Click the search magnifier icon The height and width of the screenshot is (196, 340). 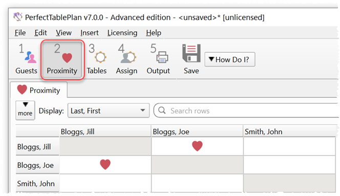point(162,111)
